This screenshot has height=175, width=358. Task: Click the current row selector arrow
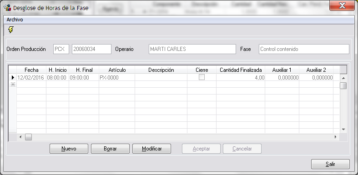(x=13, y=78)
